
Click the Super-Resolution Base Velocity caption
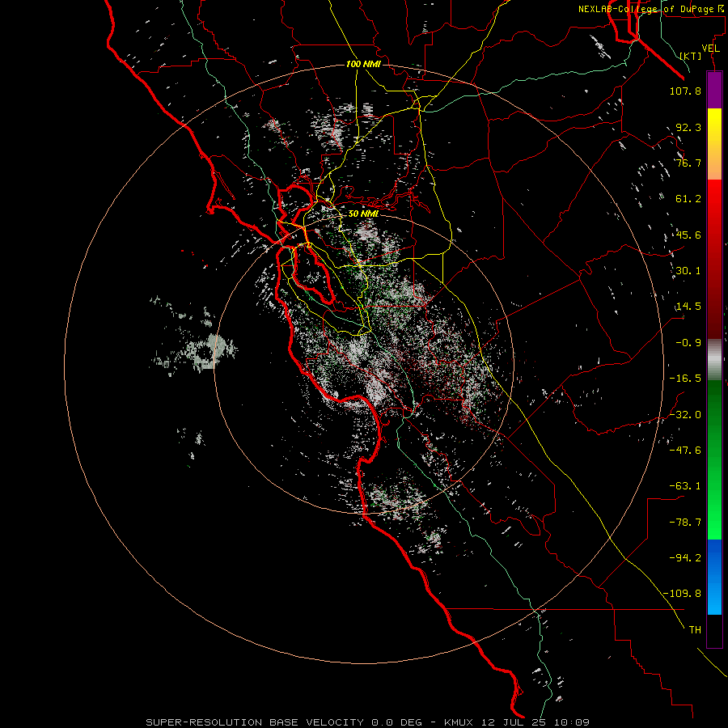pyautogui.click(x=368, y=722)
